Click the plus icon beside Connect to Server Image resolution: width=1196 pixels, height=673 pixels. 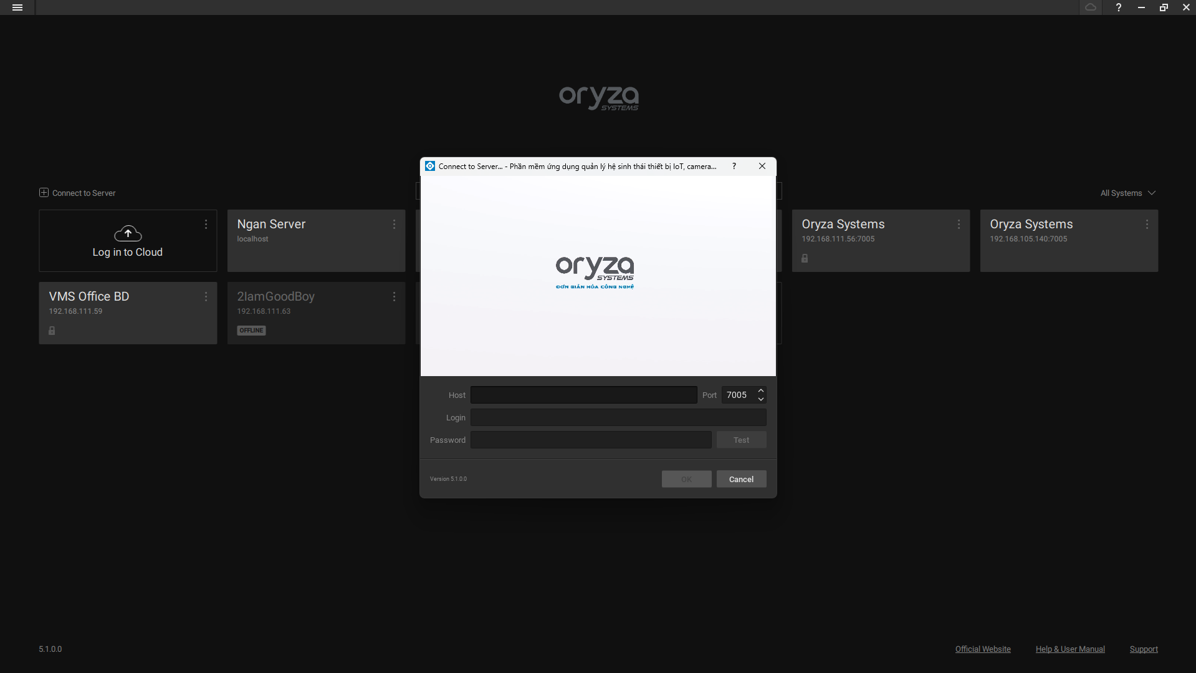point(44,193)
